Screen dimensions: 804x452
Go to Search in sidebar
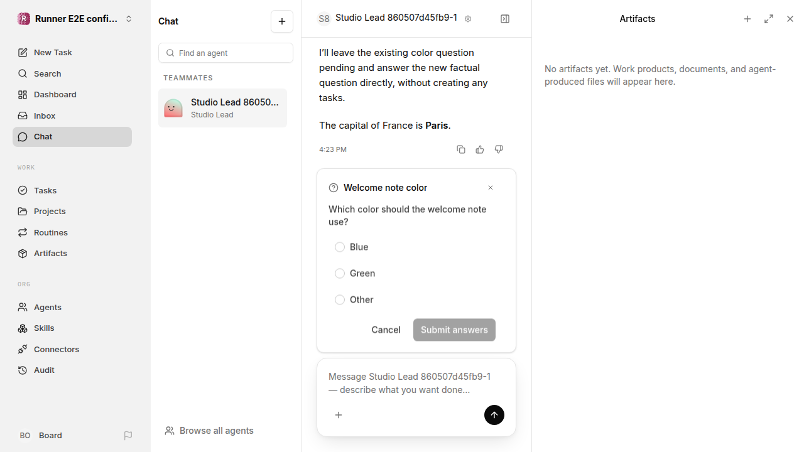(72, 74)
